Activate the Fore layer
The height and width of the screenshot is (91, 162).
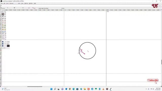click(x=8, y=46)
